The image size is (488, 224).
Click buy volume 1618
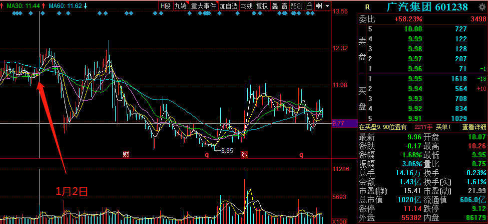459,79
